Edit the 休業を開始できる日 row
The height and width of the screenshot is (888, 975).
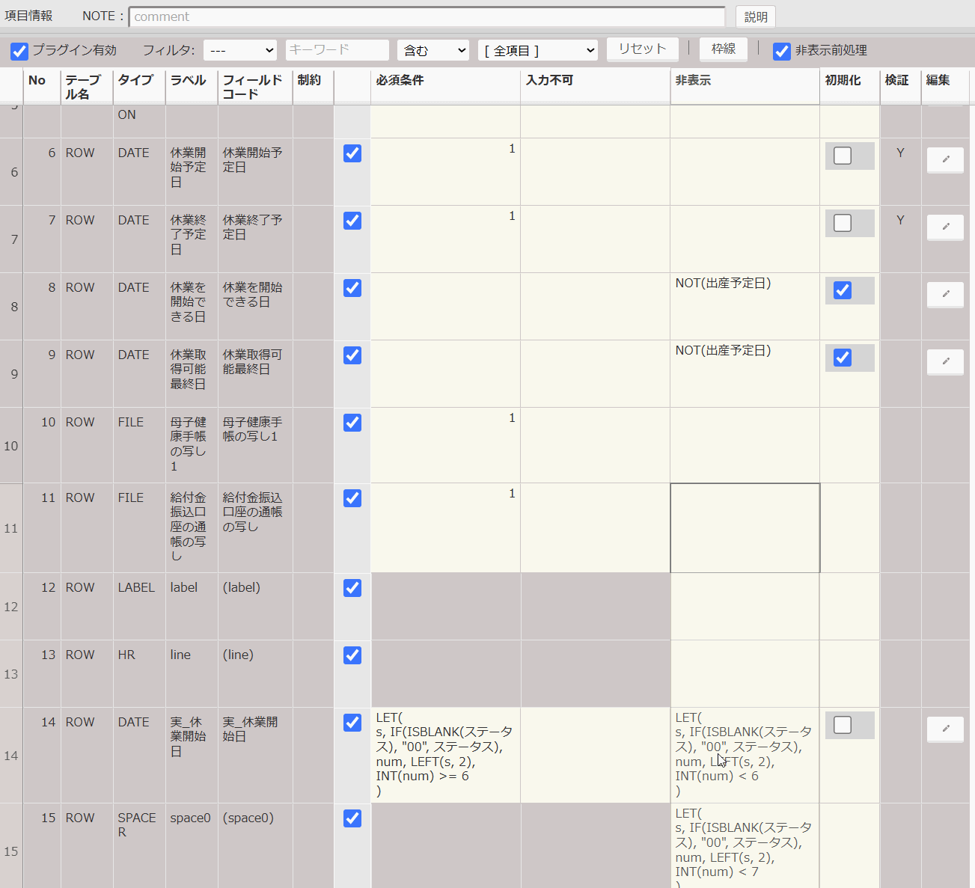(945, 294)
